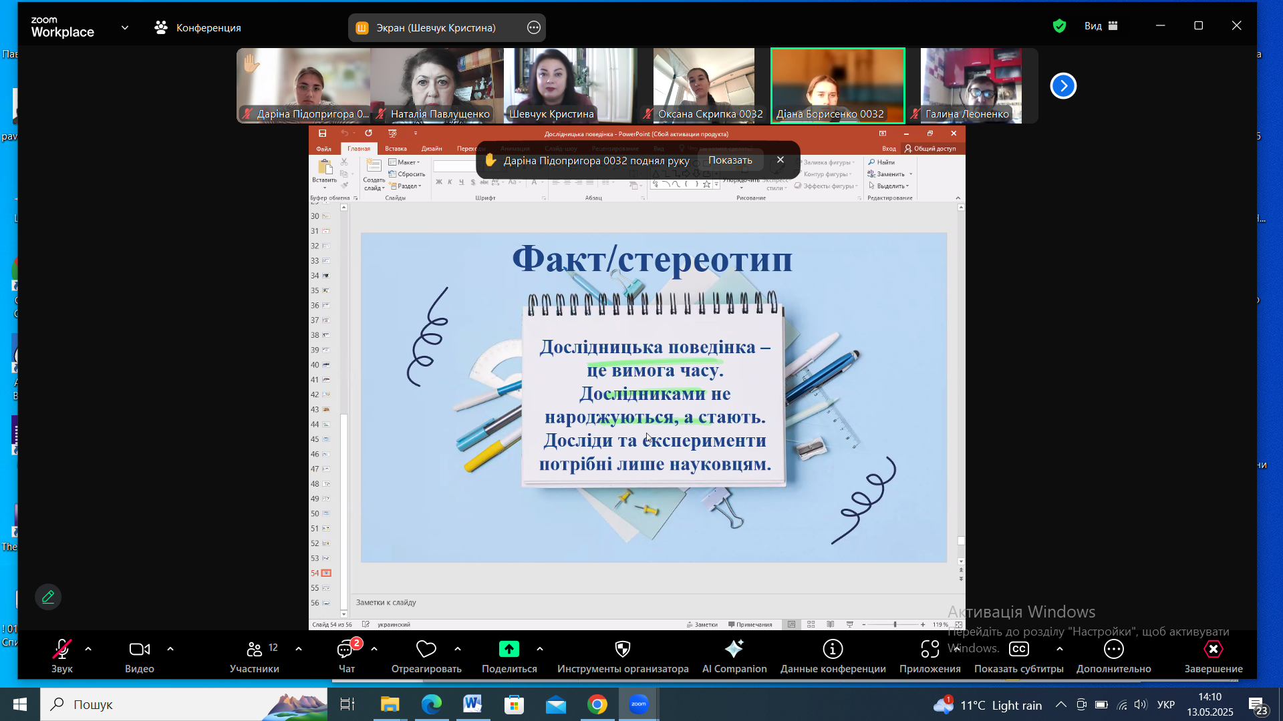Toggle Показать субтитры captions
The height and width of the screenshot is (721, 1283).
1019,656
